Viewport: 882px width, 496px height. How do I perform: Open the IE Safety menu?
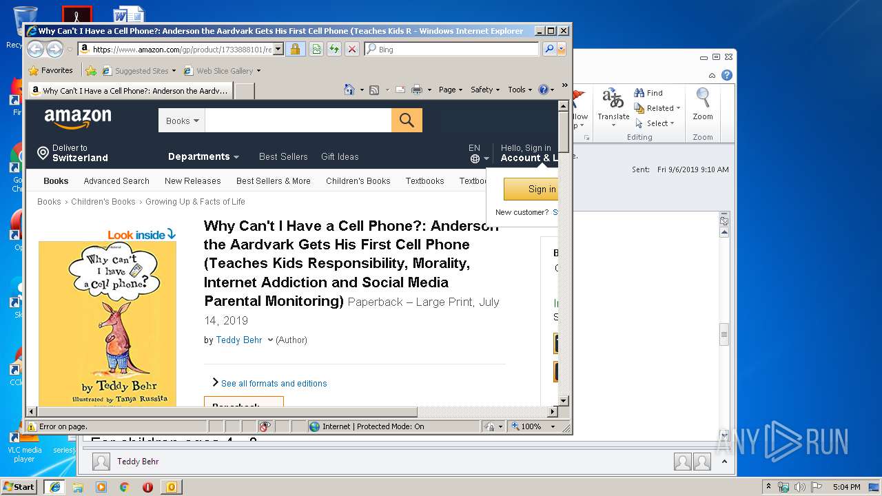tap(485, 90)
